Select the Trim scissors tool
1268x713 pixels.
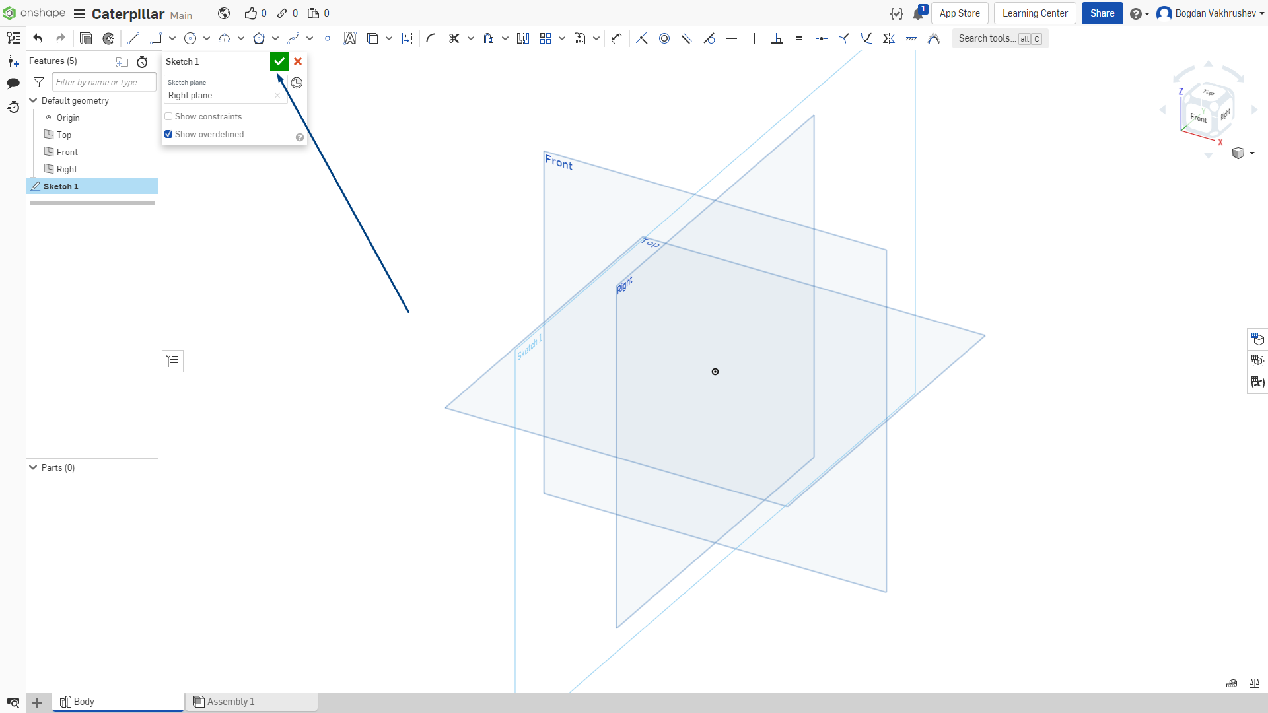coord(454,38)
